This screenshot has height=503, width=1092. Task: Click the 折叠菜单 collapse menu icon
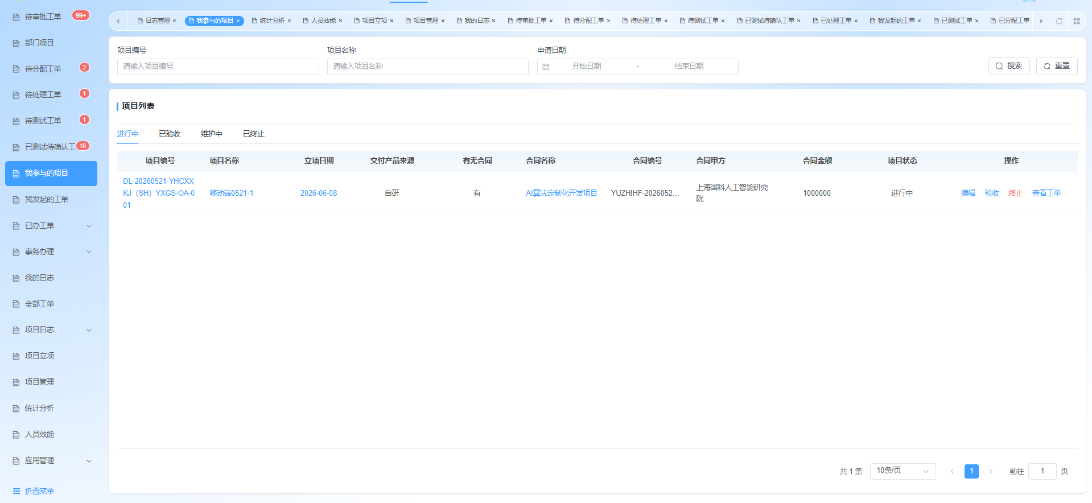click(x=17, y=491)
